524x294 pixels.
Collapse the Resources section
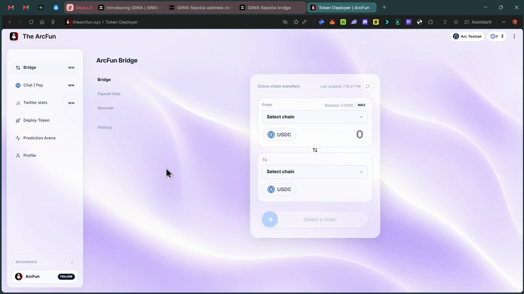coord(72,262)
